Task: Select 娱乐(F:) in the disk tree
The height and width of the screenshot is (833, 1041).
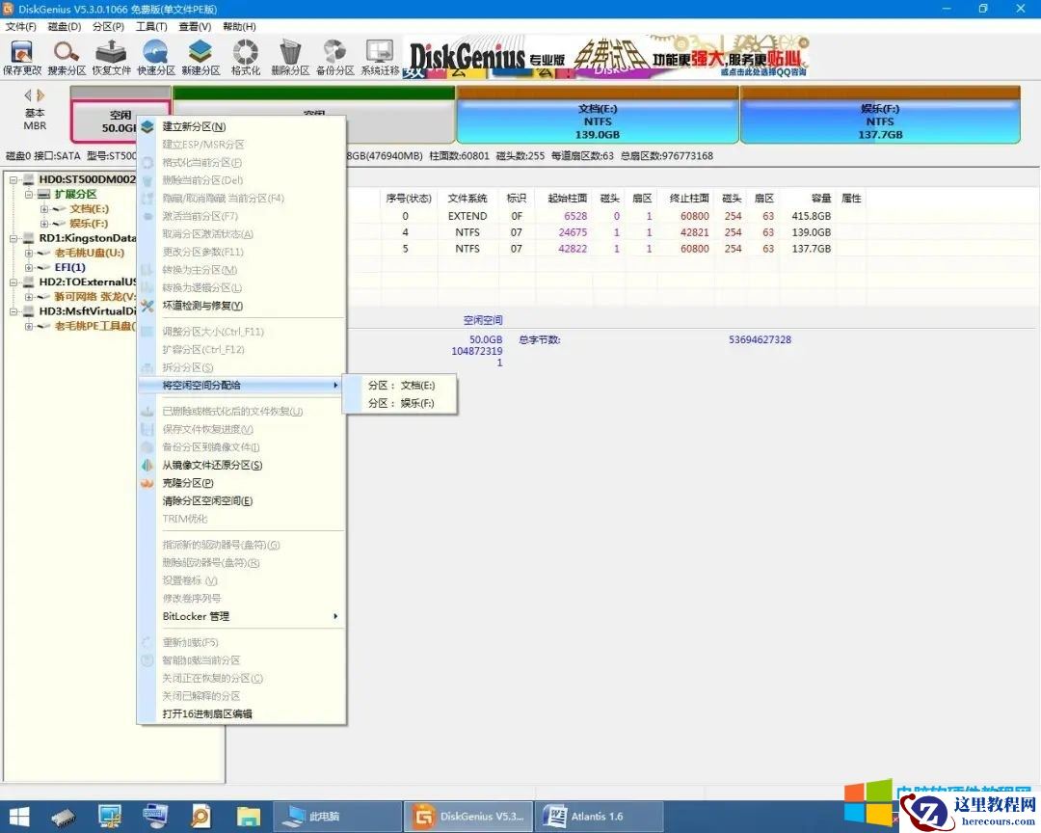Action: (89, 224)
